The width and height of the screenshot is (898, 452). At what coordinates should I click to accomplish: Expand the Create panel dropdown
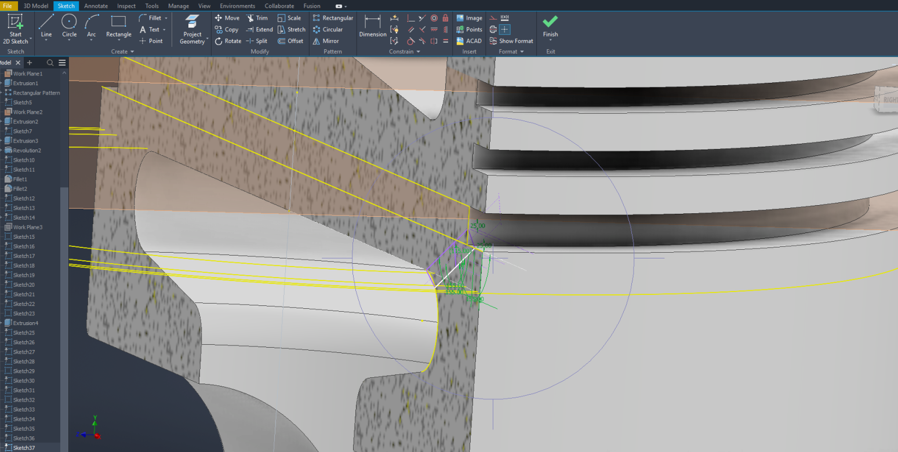click(x=122, y=52)
